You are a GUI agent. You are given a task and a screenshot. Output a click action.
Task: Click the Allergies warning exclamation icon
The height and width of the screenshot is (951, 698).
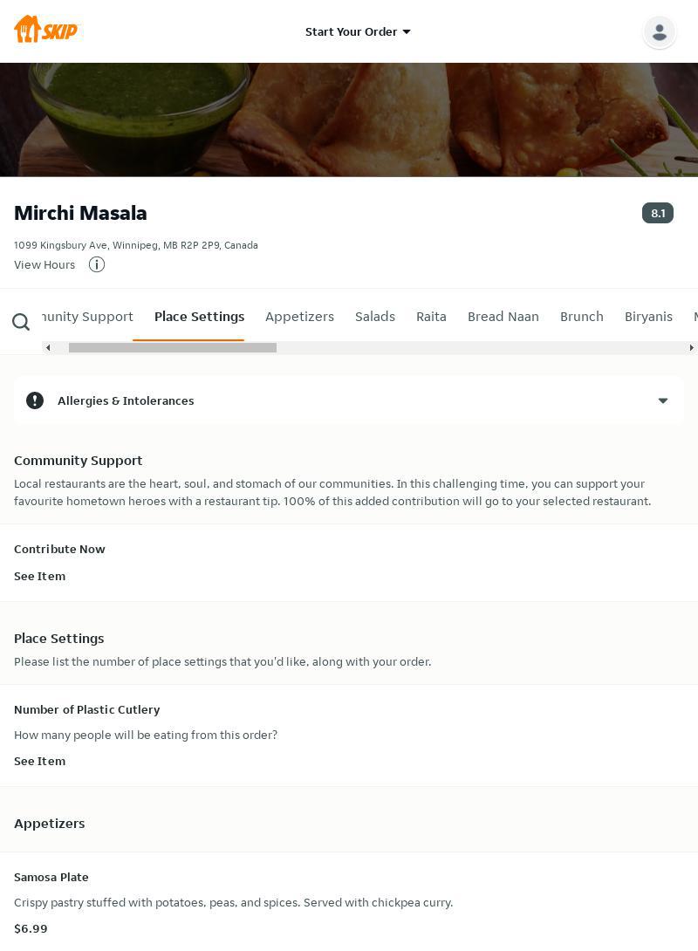35,400
